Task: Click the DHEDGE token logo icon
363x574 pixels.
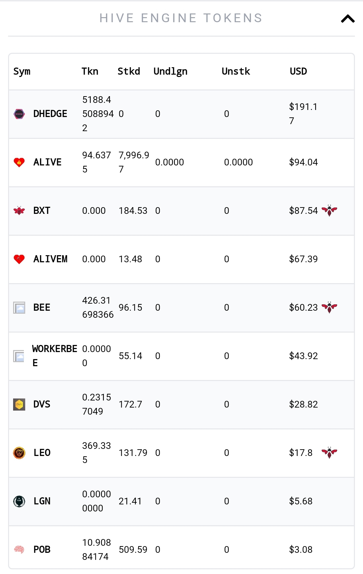Action: pyautogui.click(x=19, y=114)
